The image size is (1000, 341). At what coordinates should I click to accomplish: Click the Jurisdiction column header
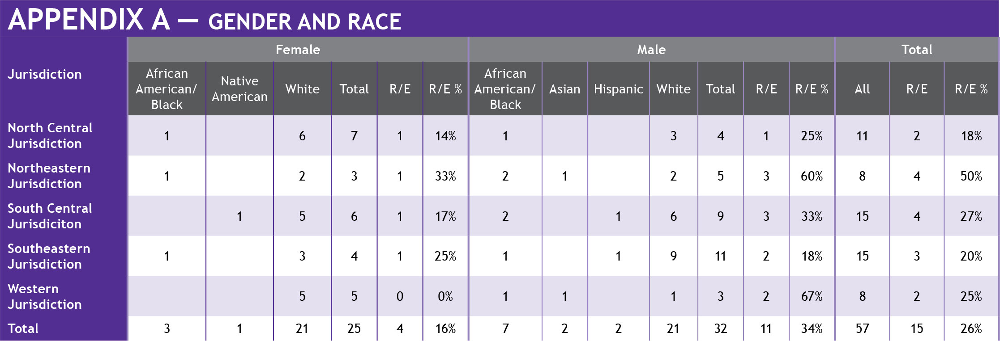(45, 74)
